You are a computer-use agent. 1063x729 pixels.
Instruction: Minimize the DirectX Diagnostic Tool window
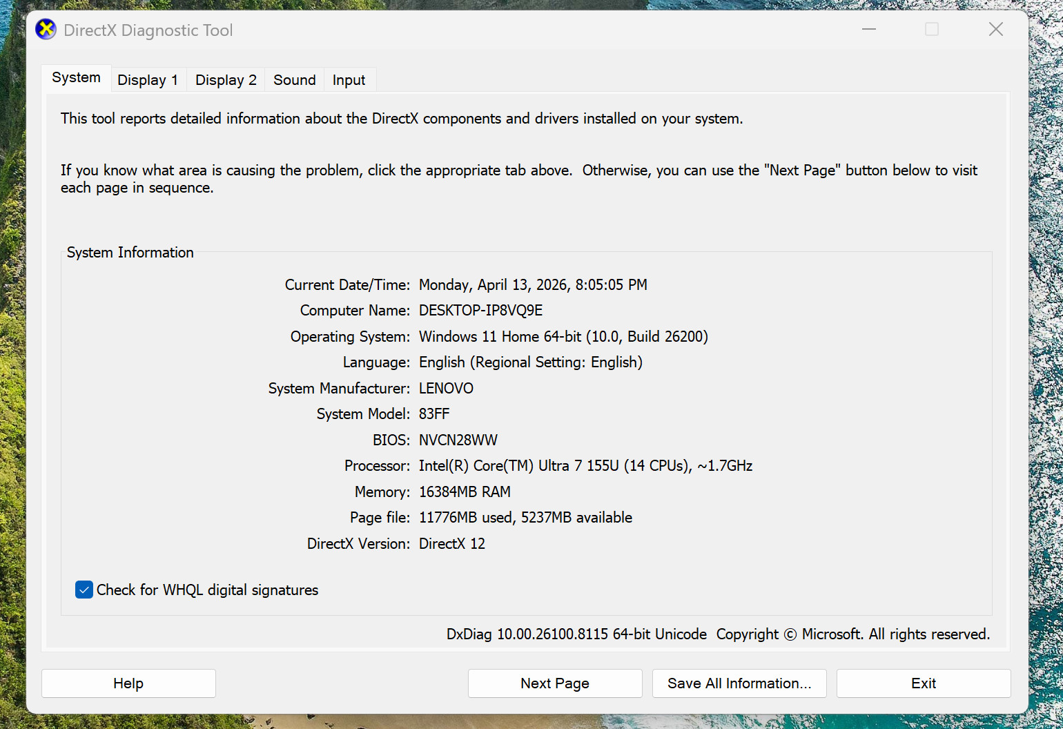tap(869, 29)
